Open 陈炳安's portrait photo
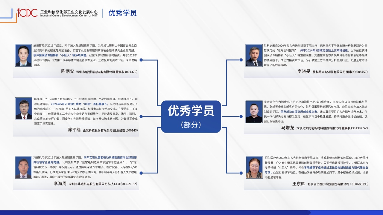 click(23, 55)
